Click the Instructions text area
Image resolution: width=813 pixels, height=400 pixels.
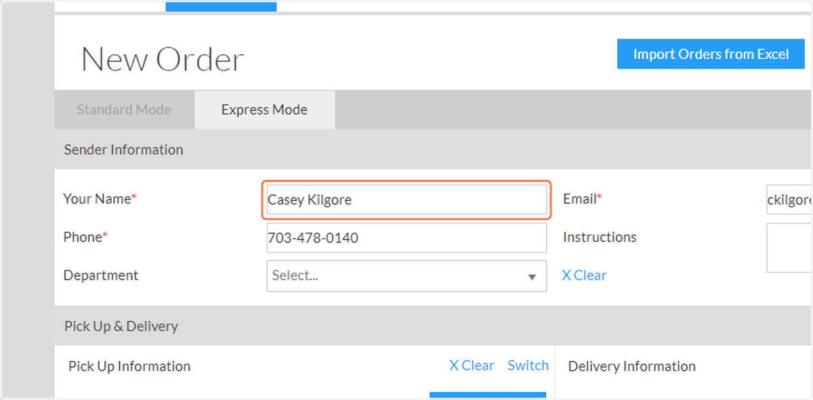coord(789,248)
